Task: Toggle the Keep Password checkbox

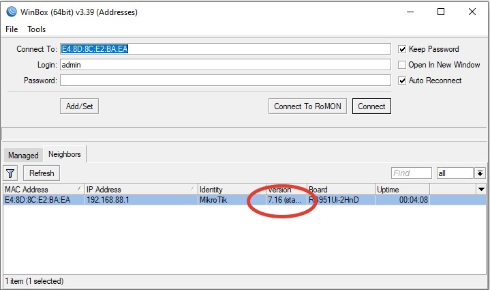Action: (402, 49)
